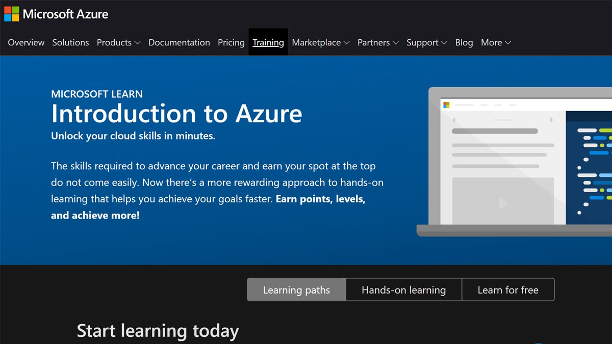This screenshot has height=344, width=612.
Task: Open the Support dropdown
Action: tap(427, 42)
